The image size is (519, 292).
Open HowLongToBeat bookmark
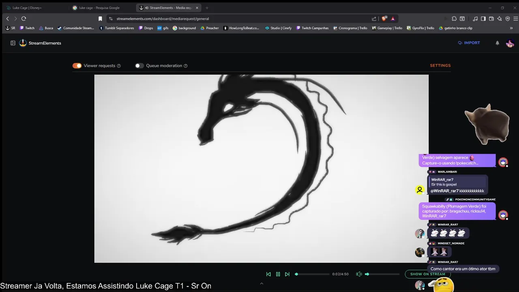[x=241, y=28]
